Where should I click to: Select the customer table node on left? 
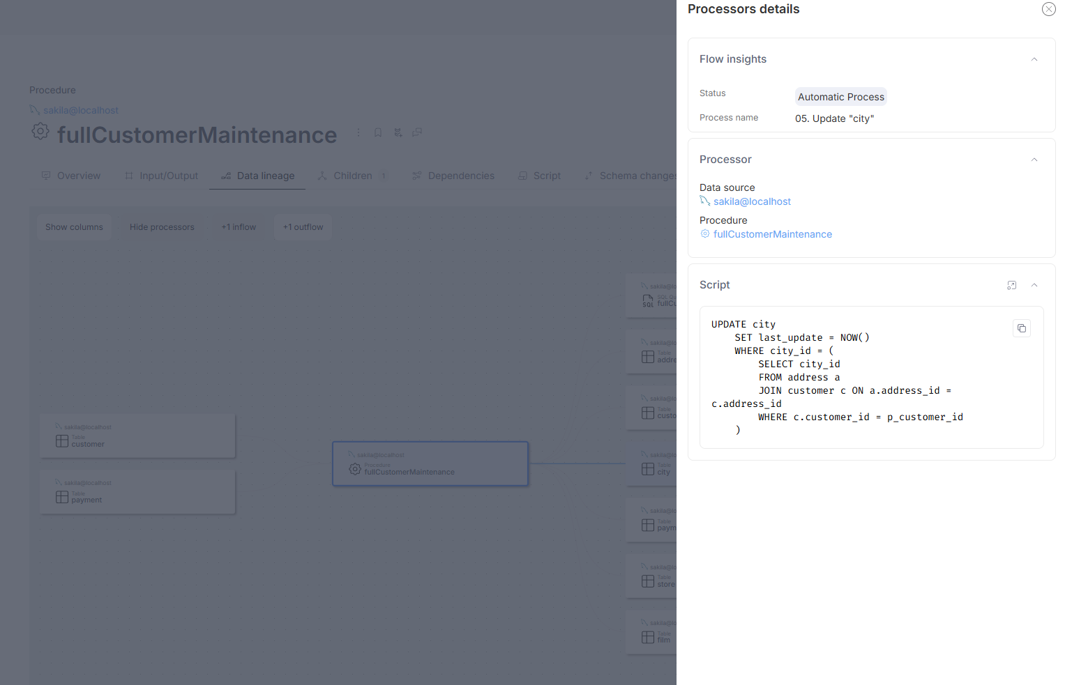coord(137,436)
